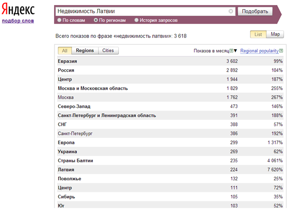The width and height of the screenshot is (290, 209).
Task: Sort by Regional popularity link
Action: [259, 51]
